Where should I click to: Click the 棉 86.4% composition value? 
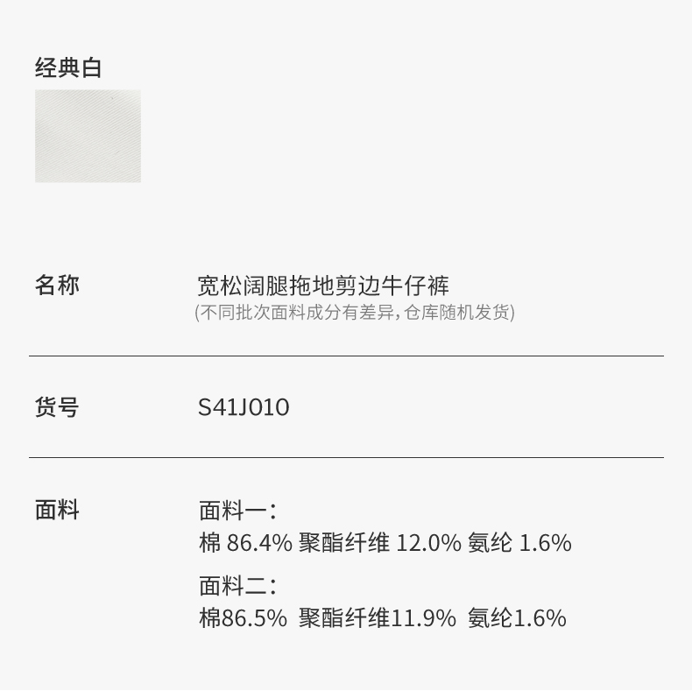(x=245, y=543)
